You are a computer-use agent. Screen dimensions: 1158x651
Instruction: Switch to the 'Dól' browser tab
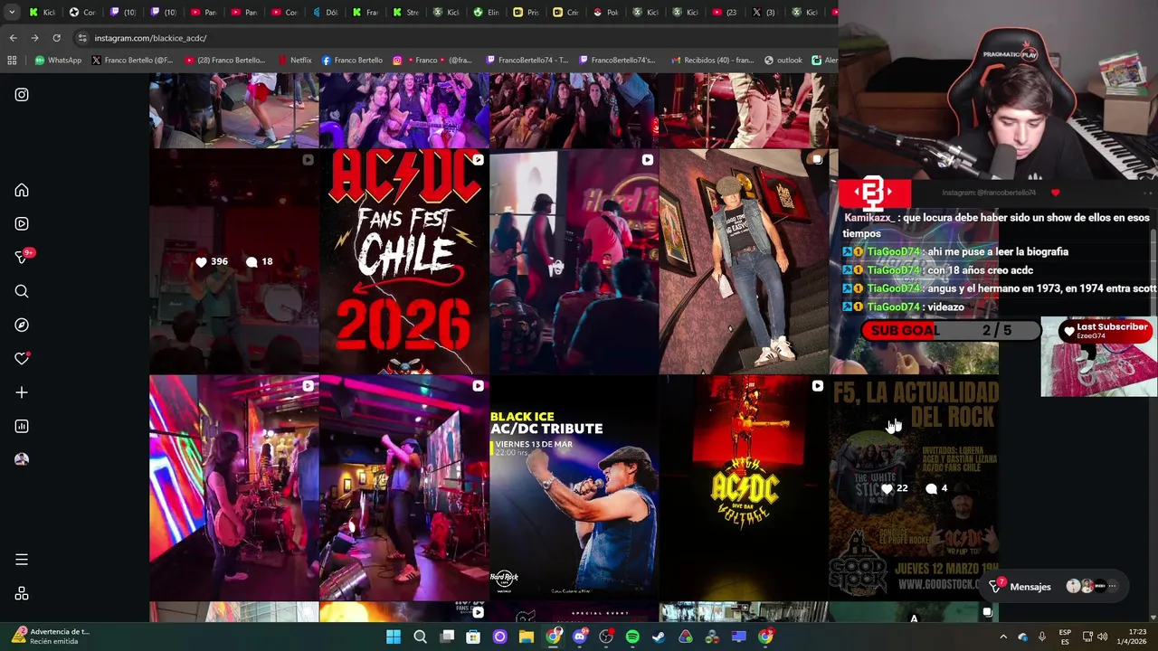tap(325, 13)
